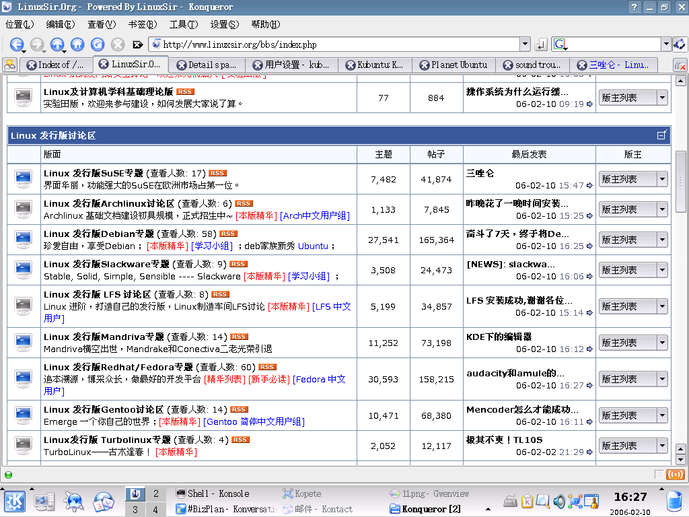Image resolution: width=689 pixels, height=517 pixels.
Task: Click the RSS icon for Slackware专题 forum
Action: (239, 264)
